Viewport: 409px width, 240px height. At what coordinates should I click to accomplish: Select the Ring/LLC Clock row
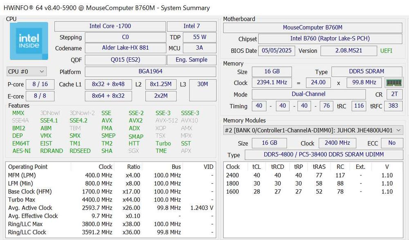tap(110, 232)
